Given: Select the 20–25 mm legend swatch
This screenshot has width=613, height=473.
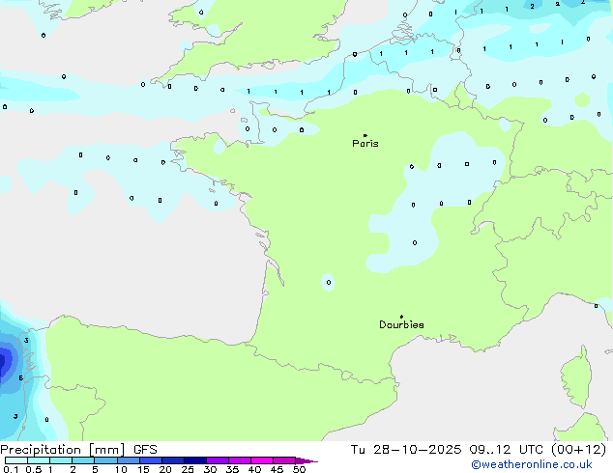Looking at the screenshot, I should [x=173, y=460].
